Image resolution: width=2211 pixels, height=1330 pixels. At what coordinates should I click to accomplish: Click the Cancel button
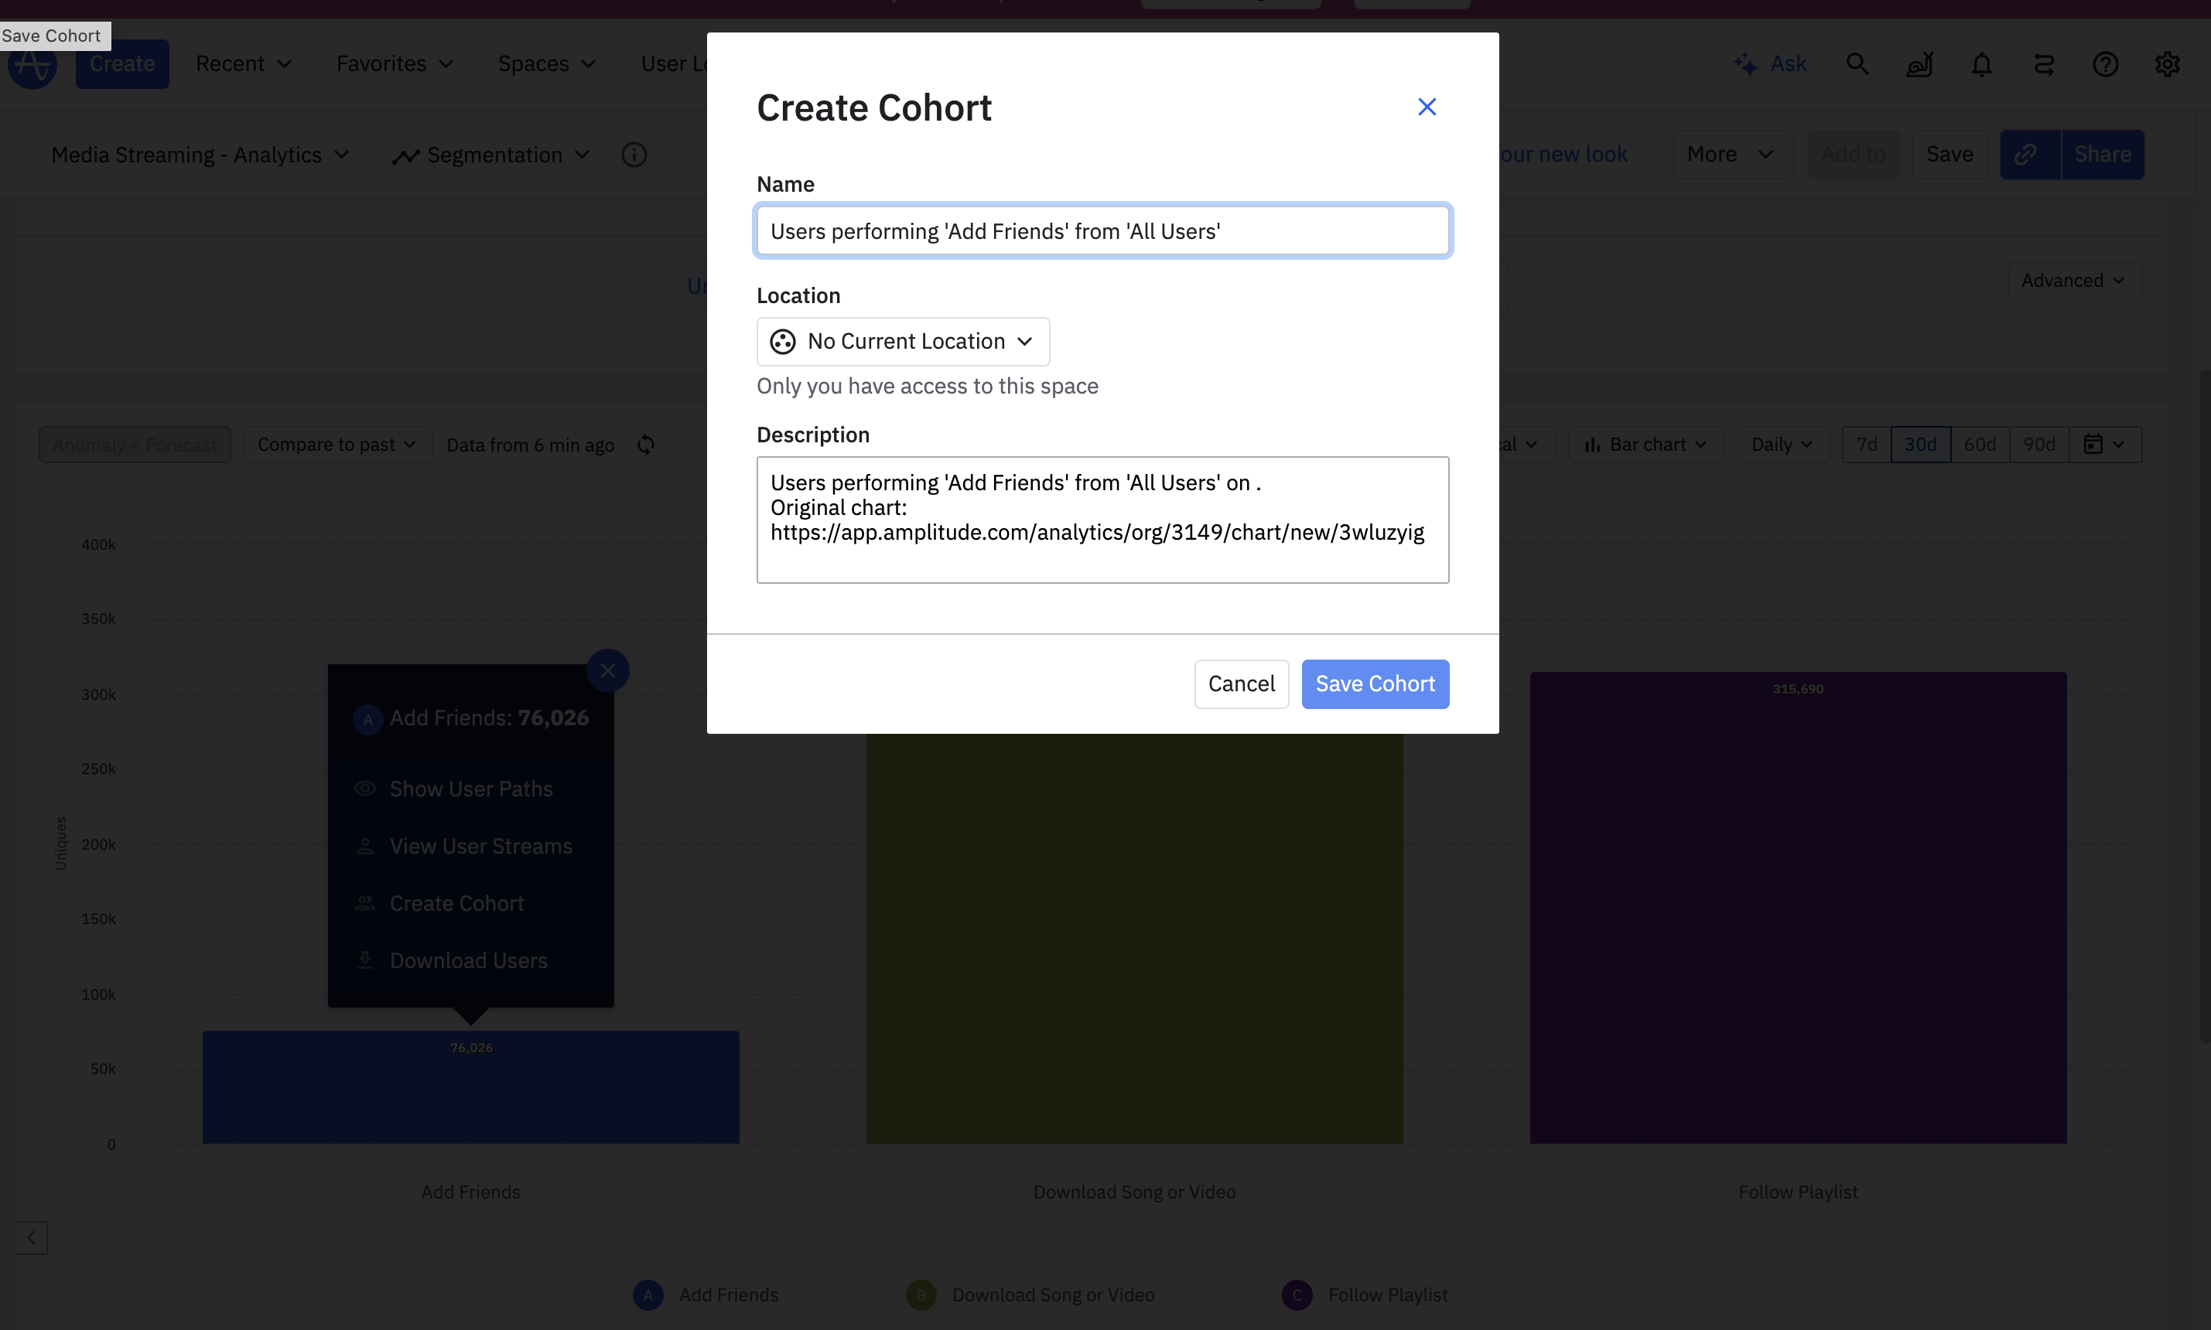pos(1240,684)
